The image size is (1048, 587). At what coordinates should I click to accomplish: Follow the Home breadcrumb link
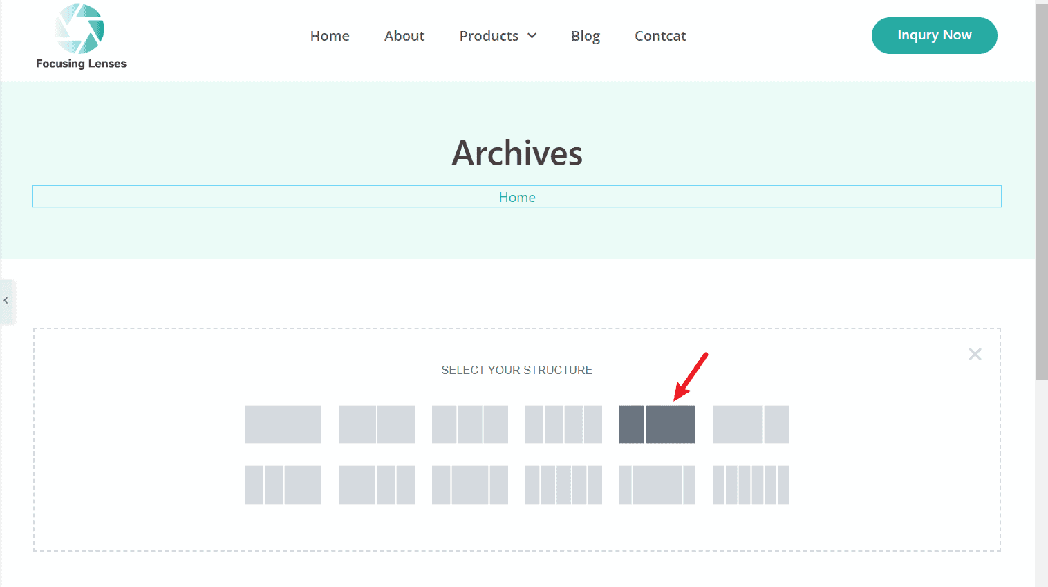(517, 197)
